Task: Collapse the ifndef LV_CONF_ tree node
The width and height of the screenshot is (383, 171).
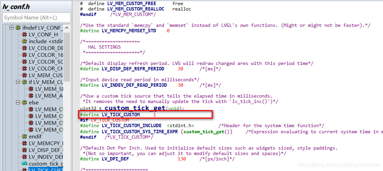Action: click(12, 28)
